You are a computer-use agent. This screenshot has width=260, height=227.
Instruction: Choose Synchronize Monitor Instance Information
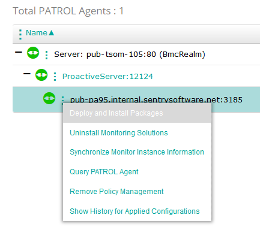137,152
